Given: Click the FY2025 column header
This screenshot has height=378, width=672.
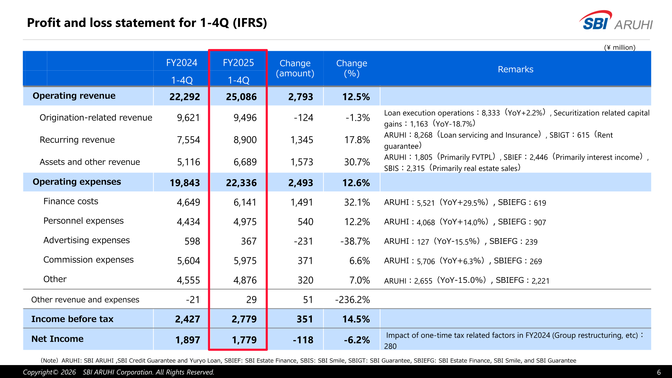Looking at the screenshot, I should point(238,63).
